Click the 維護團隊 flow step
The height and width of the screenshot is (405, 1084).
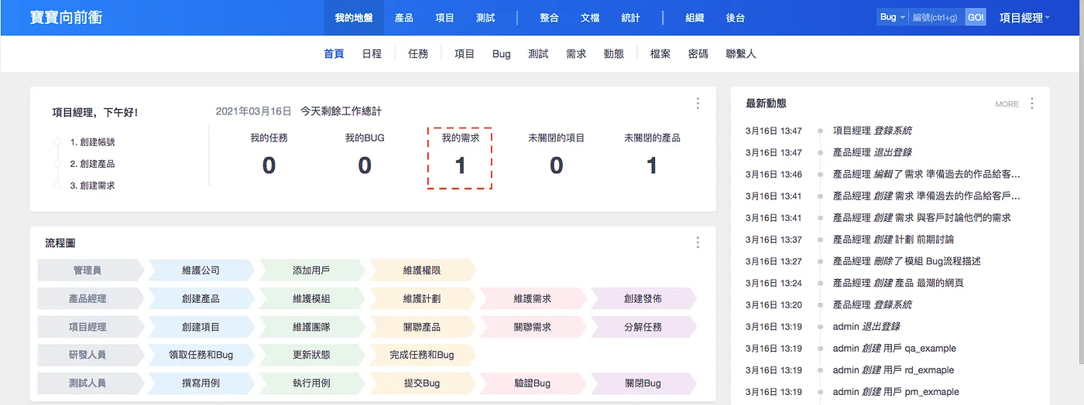pyautogui.click(x=311, y=327)
